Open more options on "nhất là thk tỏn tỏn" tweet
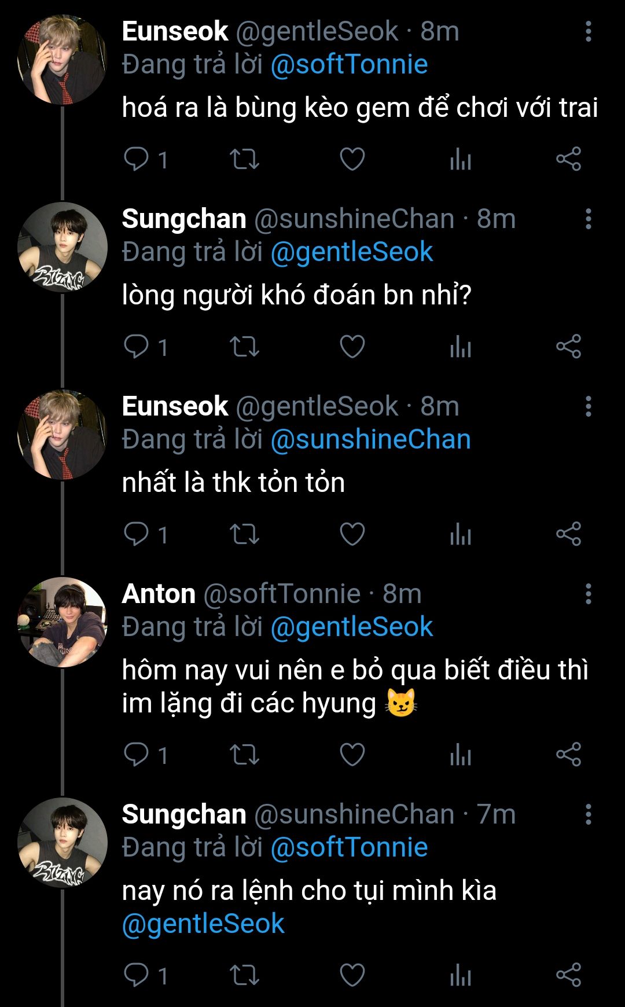 pos(588,406)
